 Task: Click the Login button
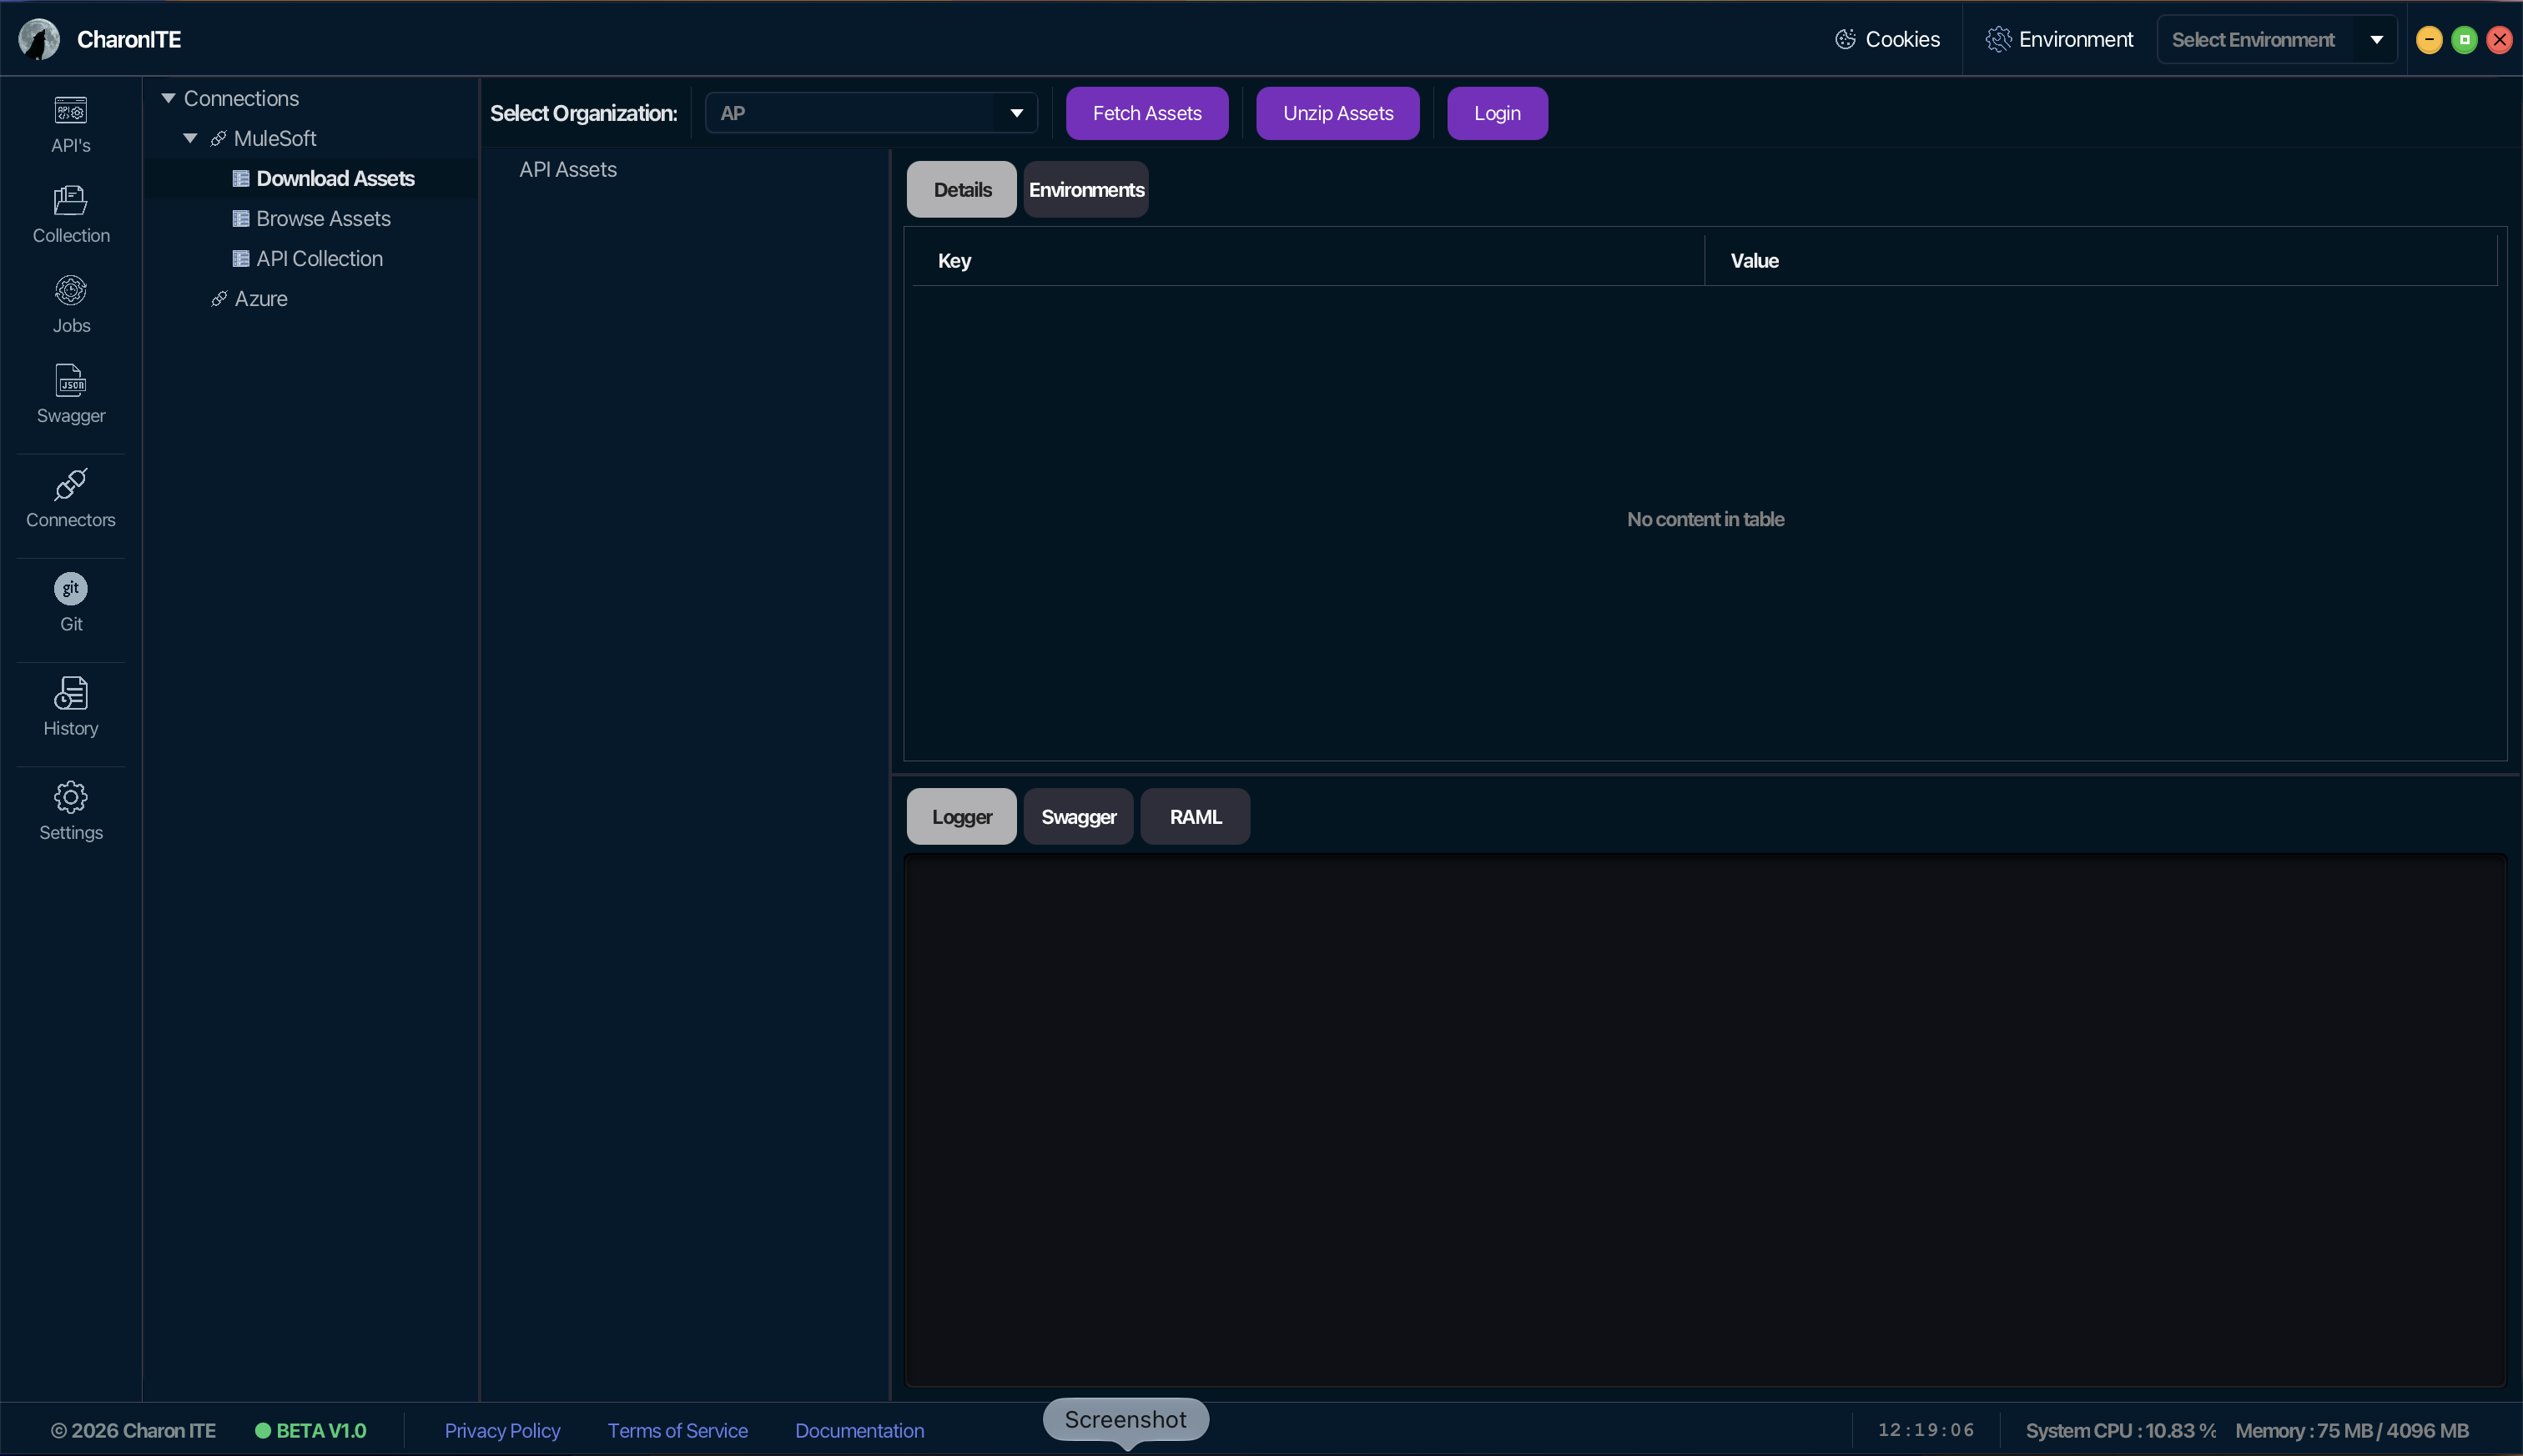point(1497,113)
